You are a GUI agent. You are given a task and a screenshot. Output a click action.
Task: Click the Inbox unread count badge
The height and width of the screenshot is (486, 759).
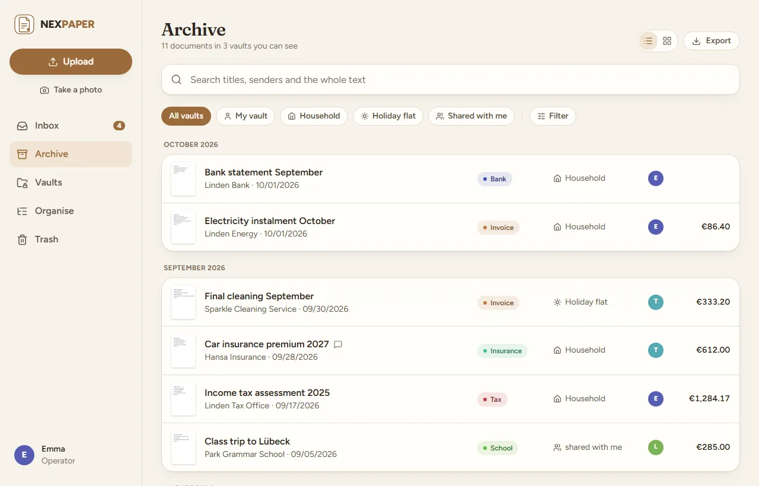pyautogui.click(x=119, y=126)
